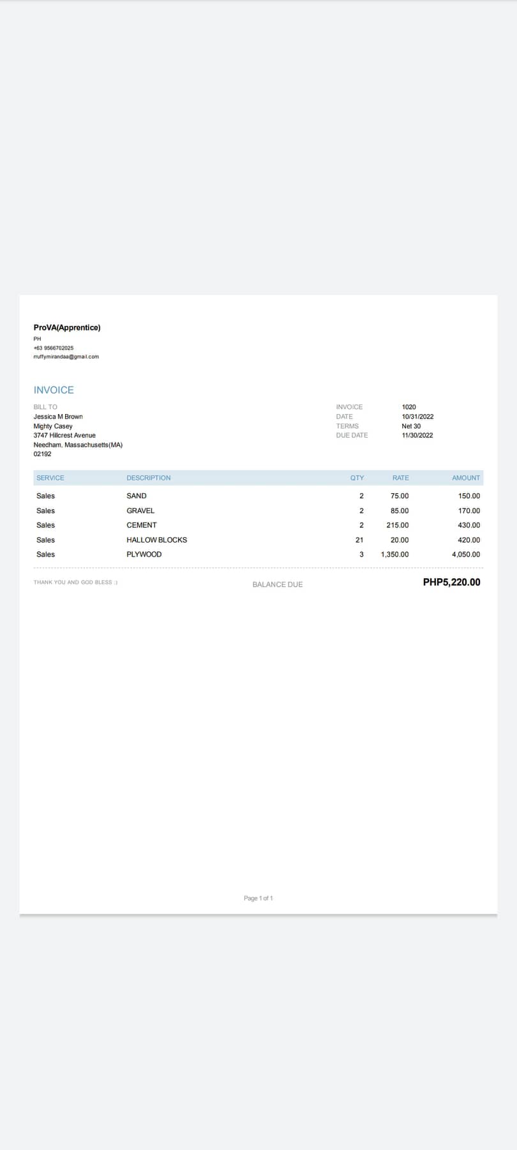Select invoice date 10/31/2022

418,417
